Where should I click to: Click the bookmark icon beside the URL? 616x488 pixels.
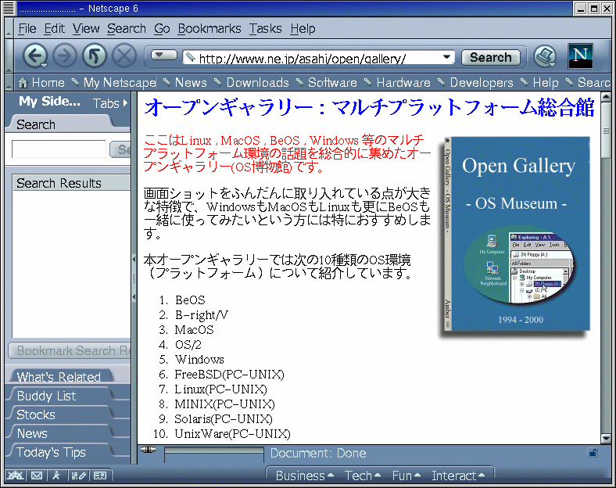tap(190, 57)
